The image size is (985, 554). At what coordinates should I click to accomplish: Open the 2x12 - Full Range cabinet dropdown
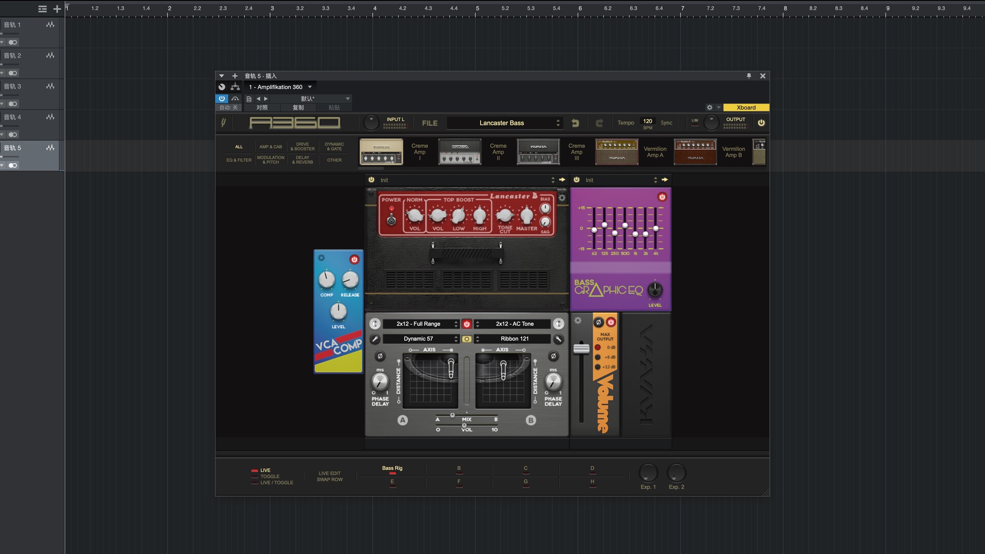coord(420,324)
